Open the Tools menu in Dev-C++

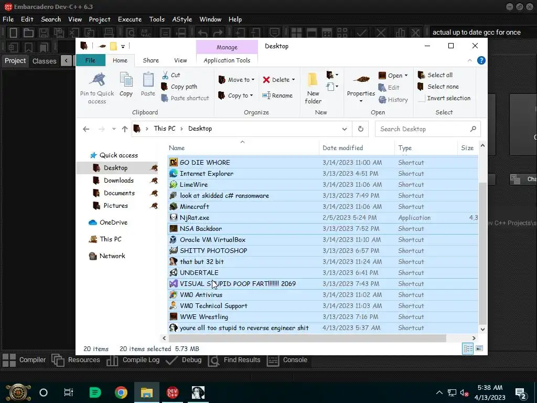click(x=157, y=19)
